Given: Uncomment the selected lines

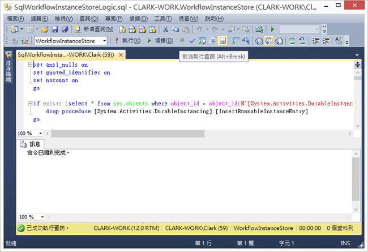Looking at the screenshot, I should point(302,41).
